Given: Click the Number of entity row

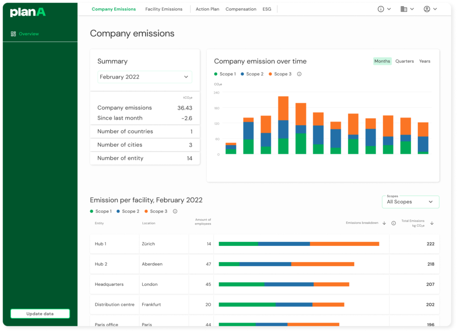Looking at the screenshot, I should pyautogui.click(x=145, y=158).
